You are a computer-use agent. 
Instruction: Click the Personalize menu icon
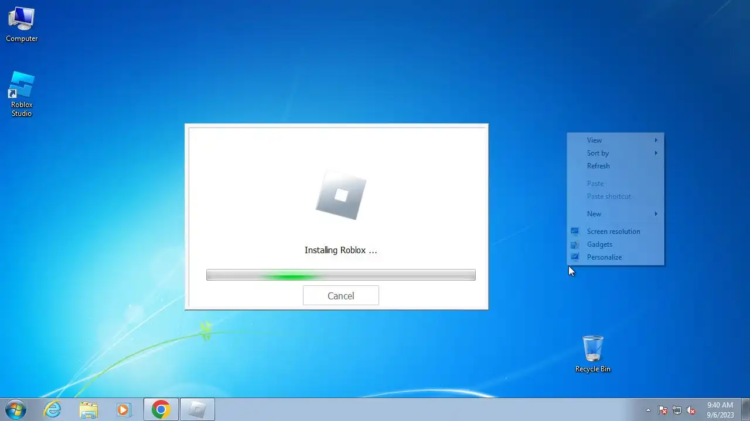575,257
